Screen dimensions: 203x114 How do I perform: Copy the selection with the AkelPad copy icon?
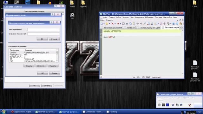point(130,23)
